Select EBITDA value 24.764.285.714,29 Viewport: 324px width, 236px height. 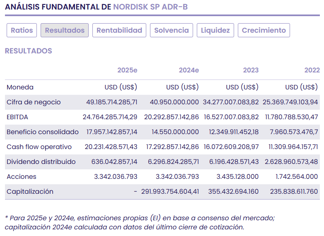coord(110,117)
